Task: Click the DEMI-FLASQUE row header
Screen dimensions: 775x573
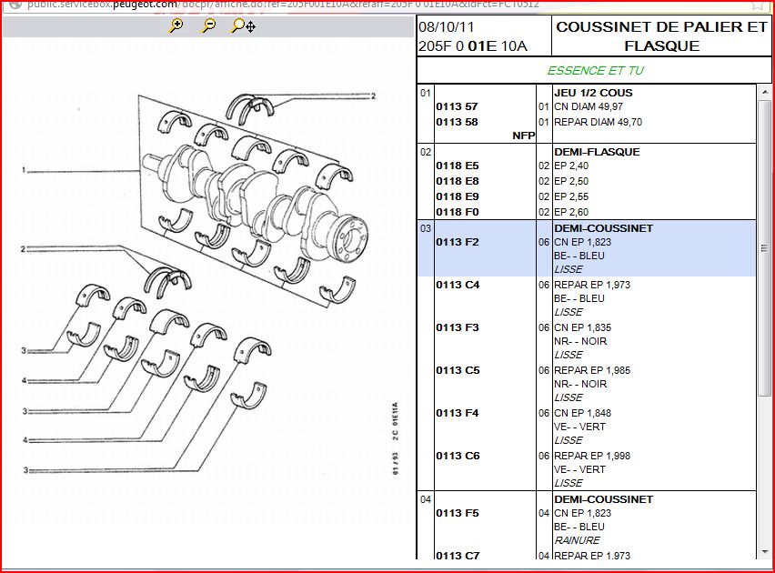Action: 597,152
